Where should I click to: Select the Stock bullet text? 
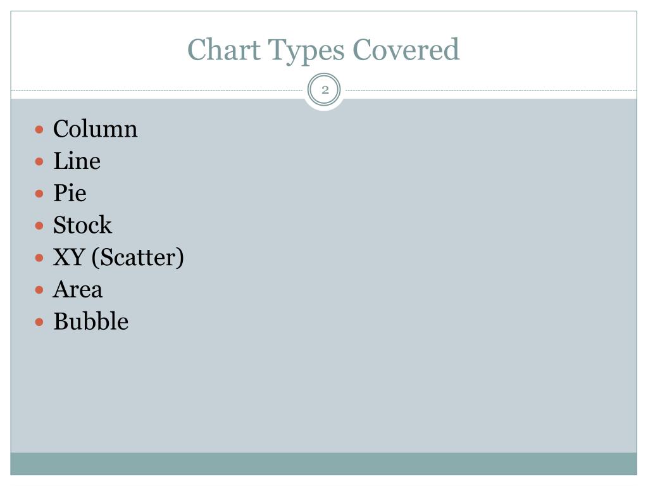[83, 225]
